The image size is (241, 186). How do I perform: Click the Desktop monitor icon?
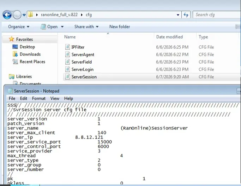click(15, 47)
